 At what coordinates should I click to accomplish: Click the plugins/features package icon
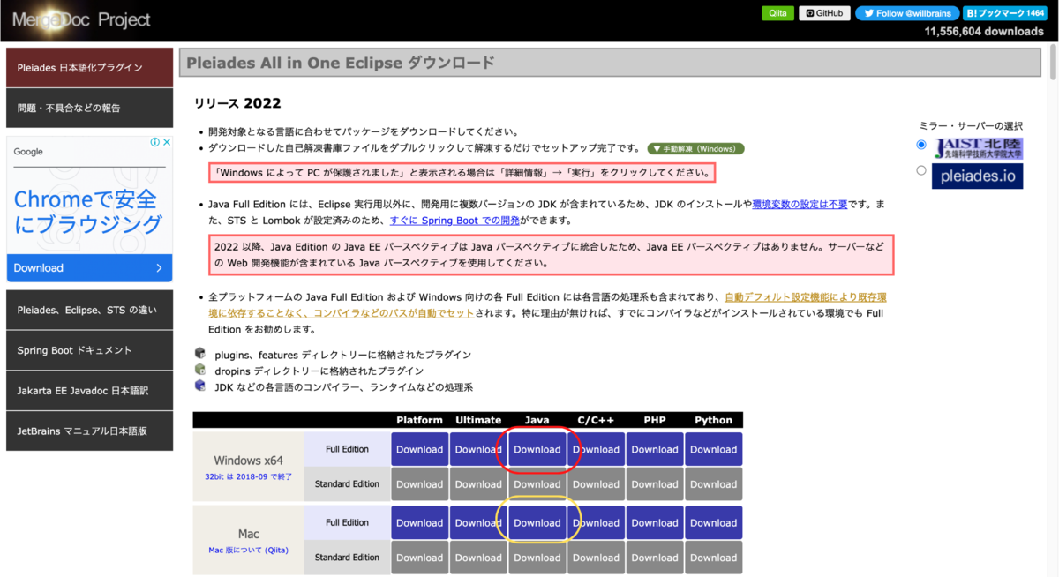(200, 354)
